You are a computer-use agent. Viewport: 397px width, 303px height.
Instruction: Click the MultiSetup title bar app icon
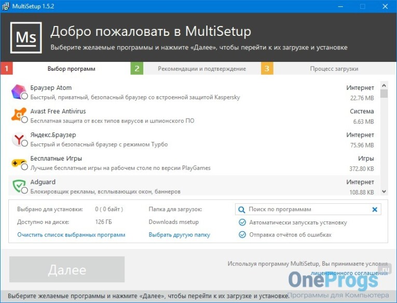pyautogui.click(x=6, y=6)
